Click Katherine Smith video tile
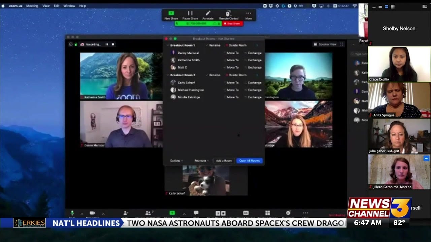The height and width of the screenshot is (242, 431). pyautogui.click(x=121, y=76)
